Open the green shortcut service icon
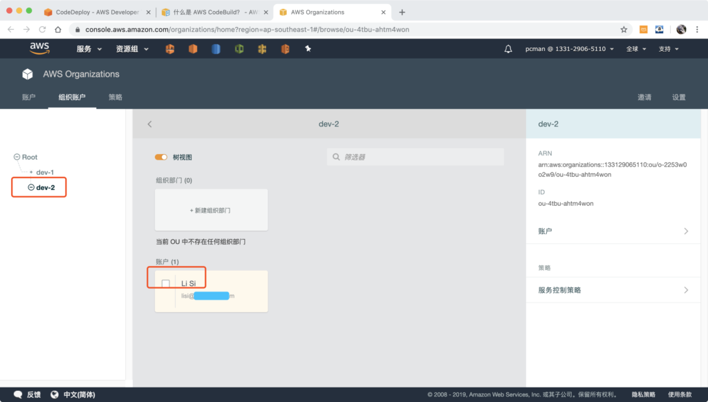The width and height of the screenshot is (708, 402). click(239, 49)
